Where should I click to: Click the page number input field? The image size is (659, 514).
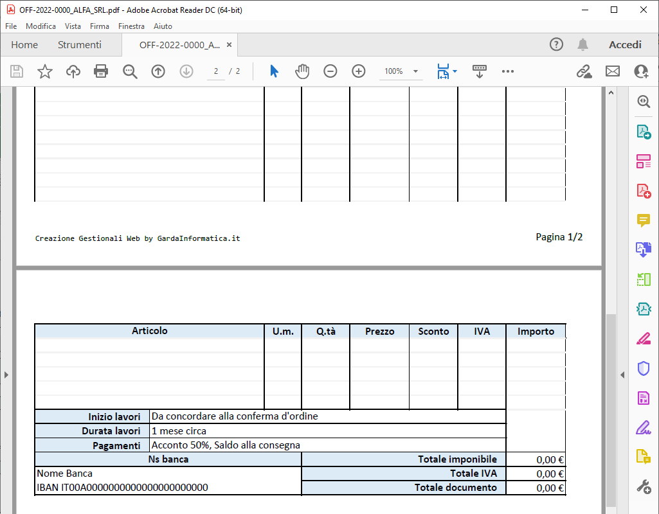point(217,71)
